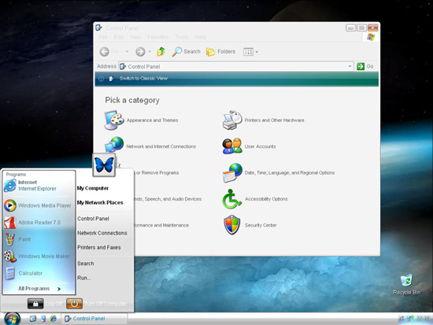433x325 pixels.
Task: Expand the Address bar dropdown
Action: coord(350,66)
